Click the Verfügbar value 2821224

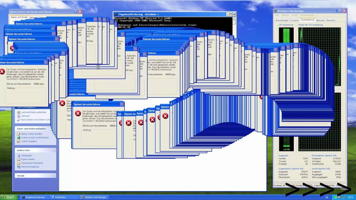pyautogui.click(x=336, y=161)
